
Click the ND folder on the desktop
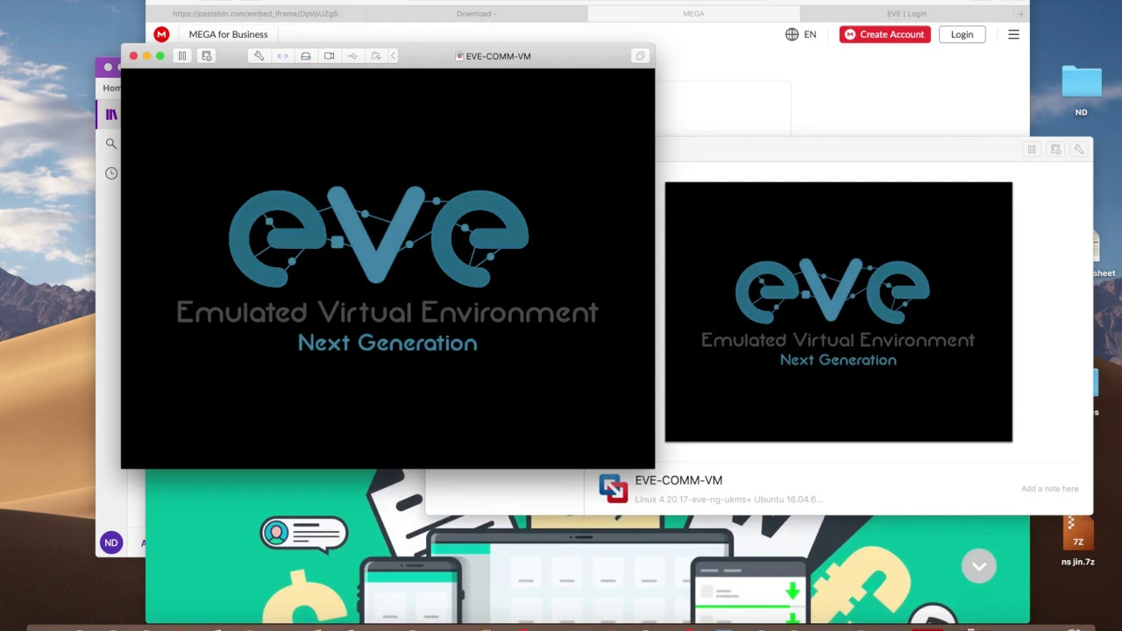(x=1082, y=91)
